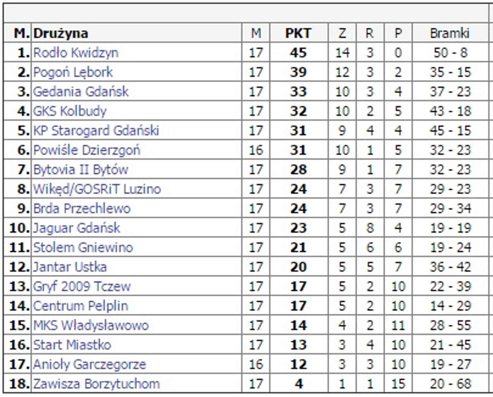The width and height of the screenshot is (493, 397).
Task: Open the Centrum Pelplin team link
Action: coord(81,306)
